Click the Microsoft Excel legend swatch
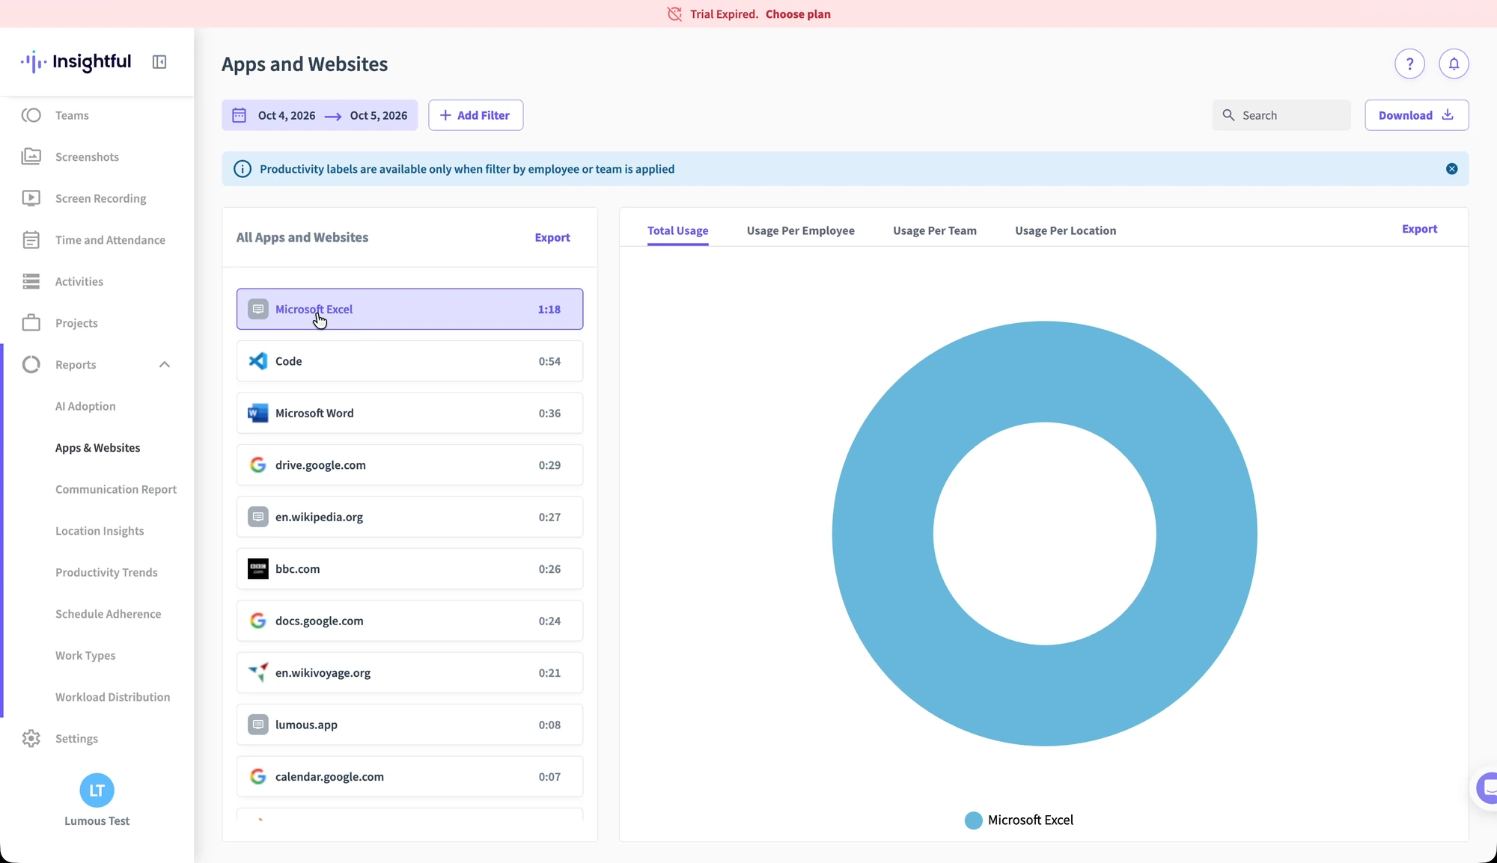The width and height of the screenshot is (1497, 863). (973, 820)
